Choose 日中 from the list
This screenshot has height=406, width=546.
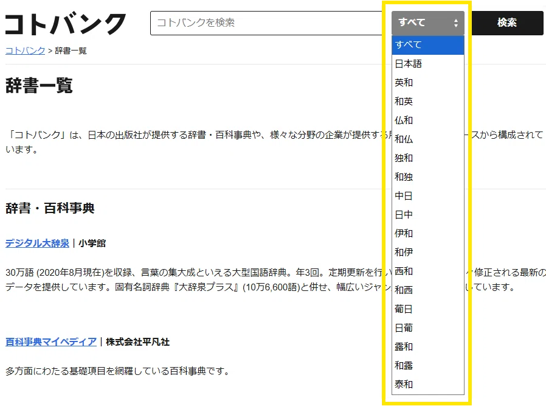[428, 215]
